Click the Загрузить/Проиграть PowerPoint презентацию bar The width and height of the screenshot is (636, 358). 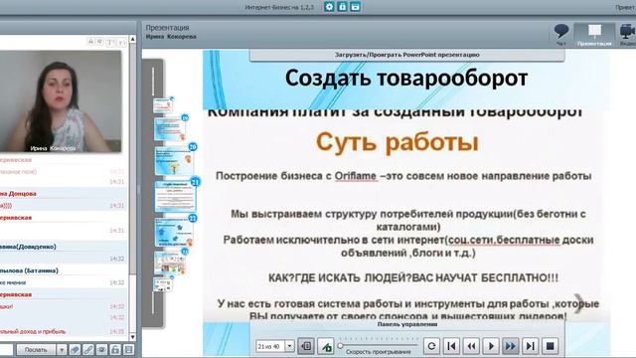[406, 55]
